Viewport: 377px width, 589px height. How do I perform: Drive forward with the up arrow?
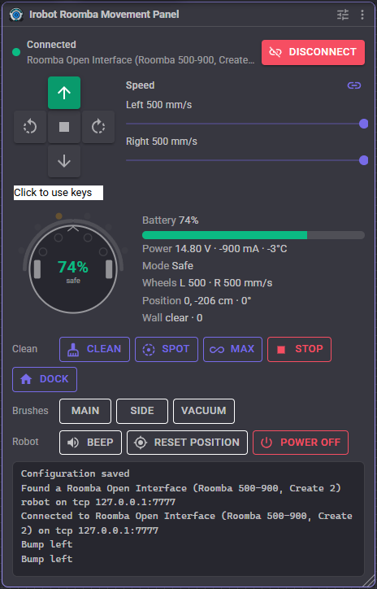point(64,93)
